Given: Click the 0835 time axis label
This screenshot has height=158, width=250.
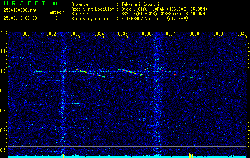Looking at the screenshot, I should [x=123, y=34].
